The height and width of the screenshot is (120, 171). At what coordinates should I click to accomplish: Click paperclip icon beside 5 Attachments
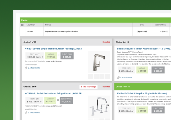[x=119, y=78]
